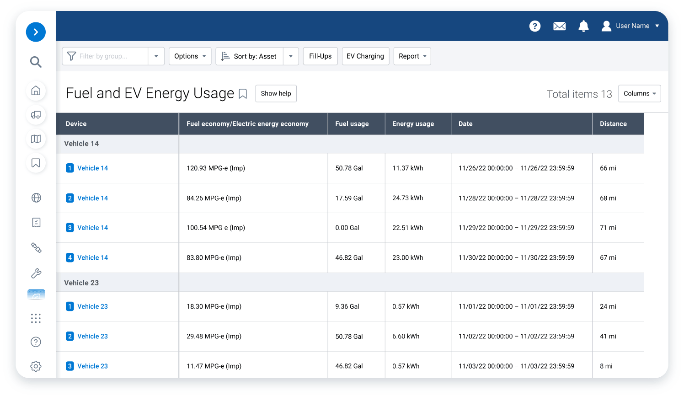The height and width of the screenshot is (396, 684).
Task: Toggle the sort direction icon beside Sort by
Action: point(225,56)
